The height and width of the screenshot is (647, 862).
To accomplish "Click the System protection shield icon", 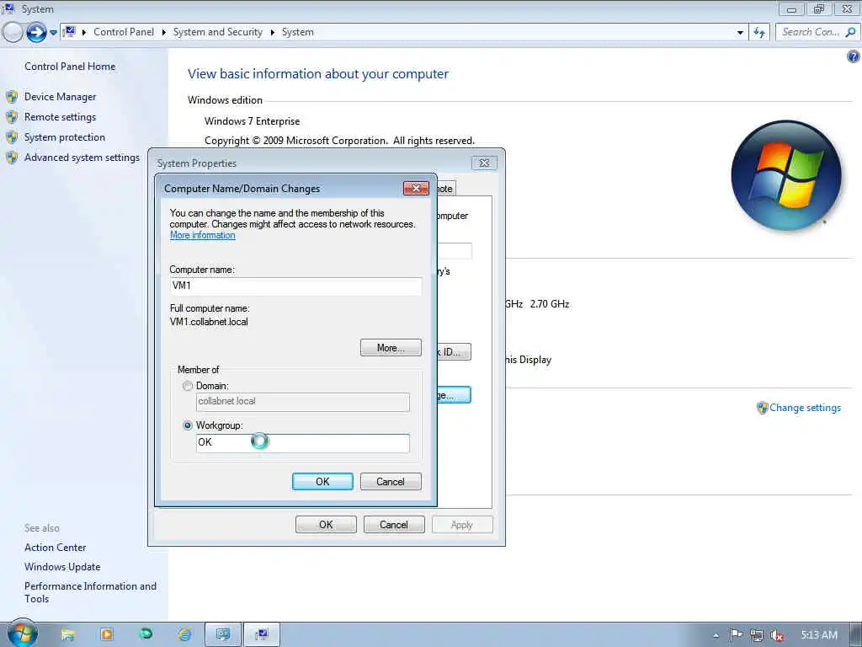I will 12,137.
